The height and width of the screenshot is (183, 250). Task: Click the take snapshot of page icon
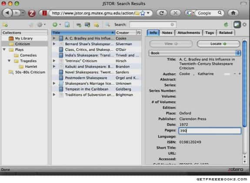[87, 24]
